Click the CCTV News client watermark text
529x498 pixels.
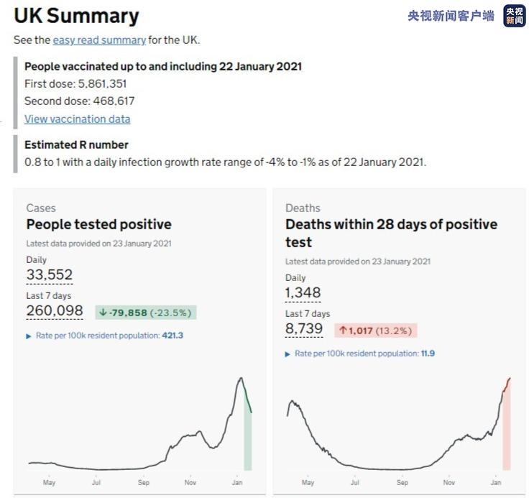pyautogui.click(x=451, y=16)
